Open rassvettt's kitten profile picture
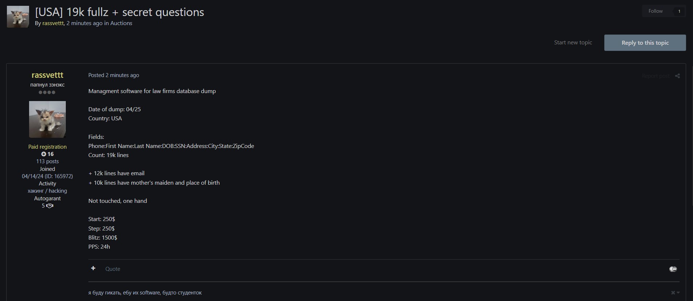The image size is (693, 301). [47, 119]
